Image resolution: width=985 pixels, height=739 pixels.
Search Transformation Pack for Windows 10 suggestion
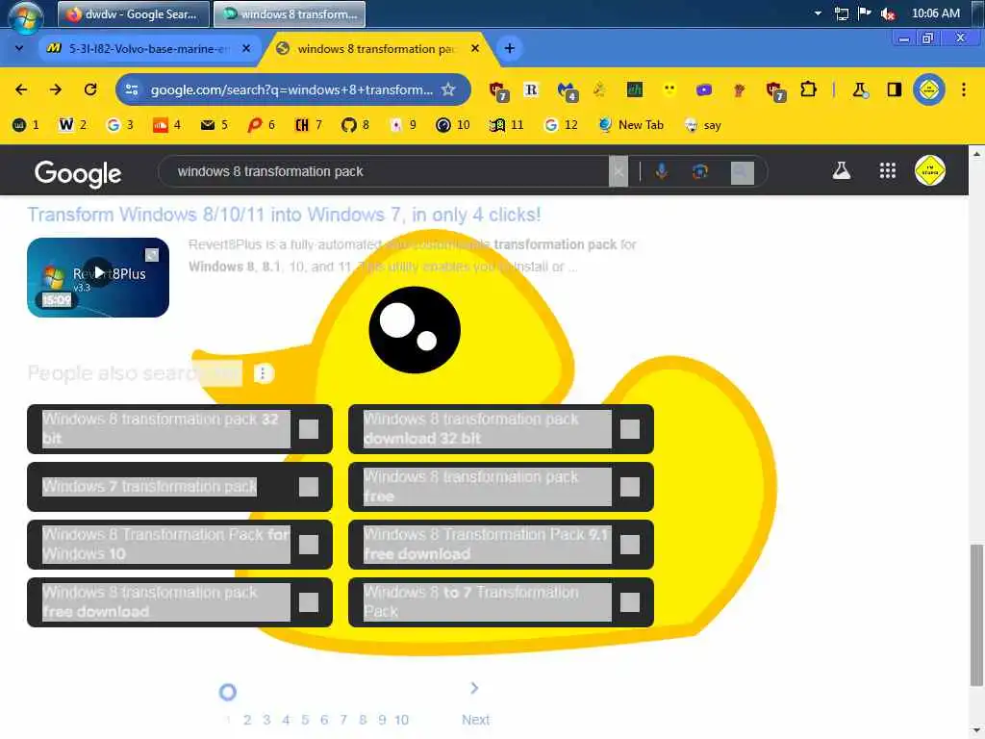click(180, 545)
